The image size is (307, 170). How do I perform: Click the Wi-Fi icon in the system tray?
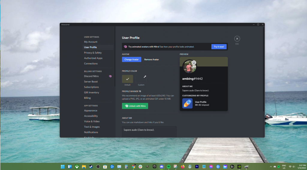tap(290, 167)
